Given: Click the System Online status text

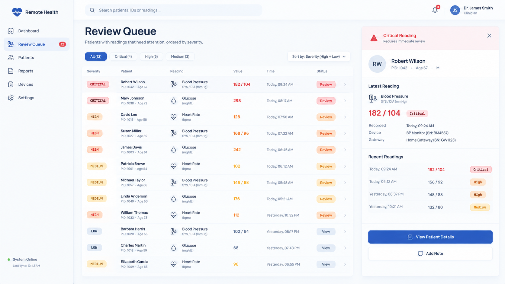Looking at the screenshot, I should (x=25, y=260).
